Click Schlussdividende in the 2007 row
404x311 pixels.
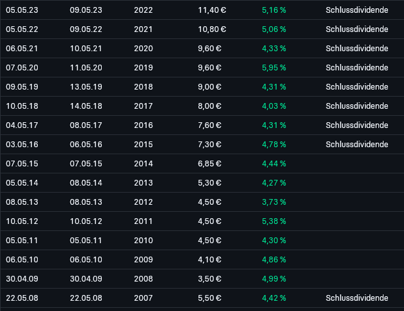[x=357, y=298]
